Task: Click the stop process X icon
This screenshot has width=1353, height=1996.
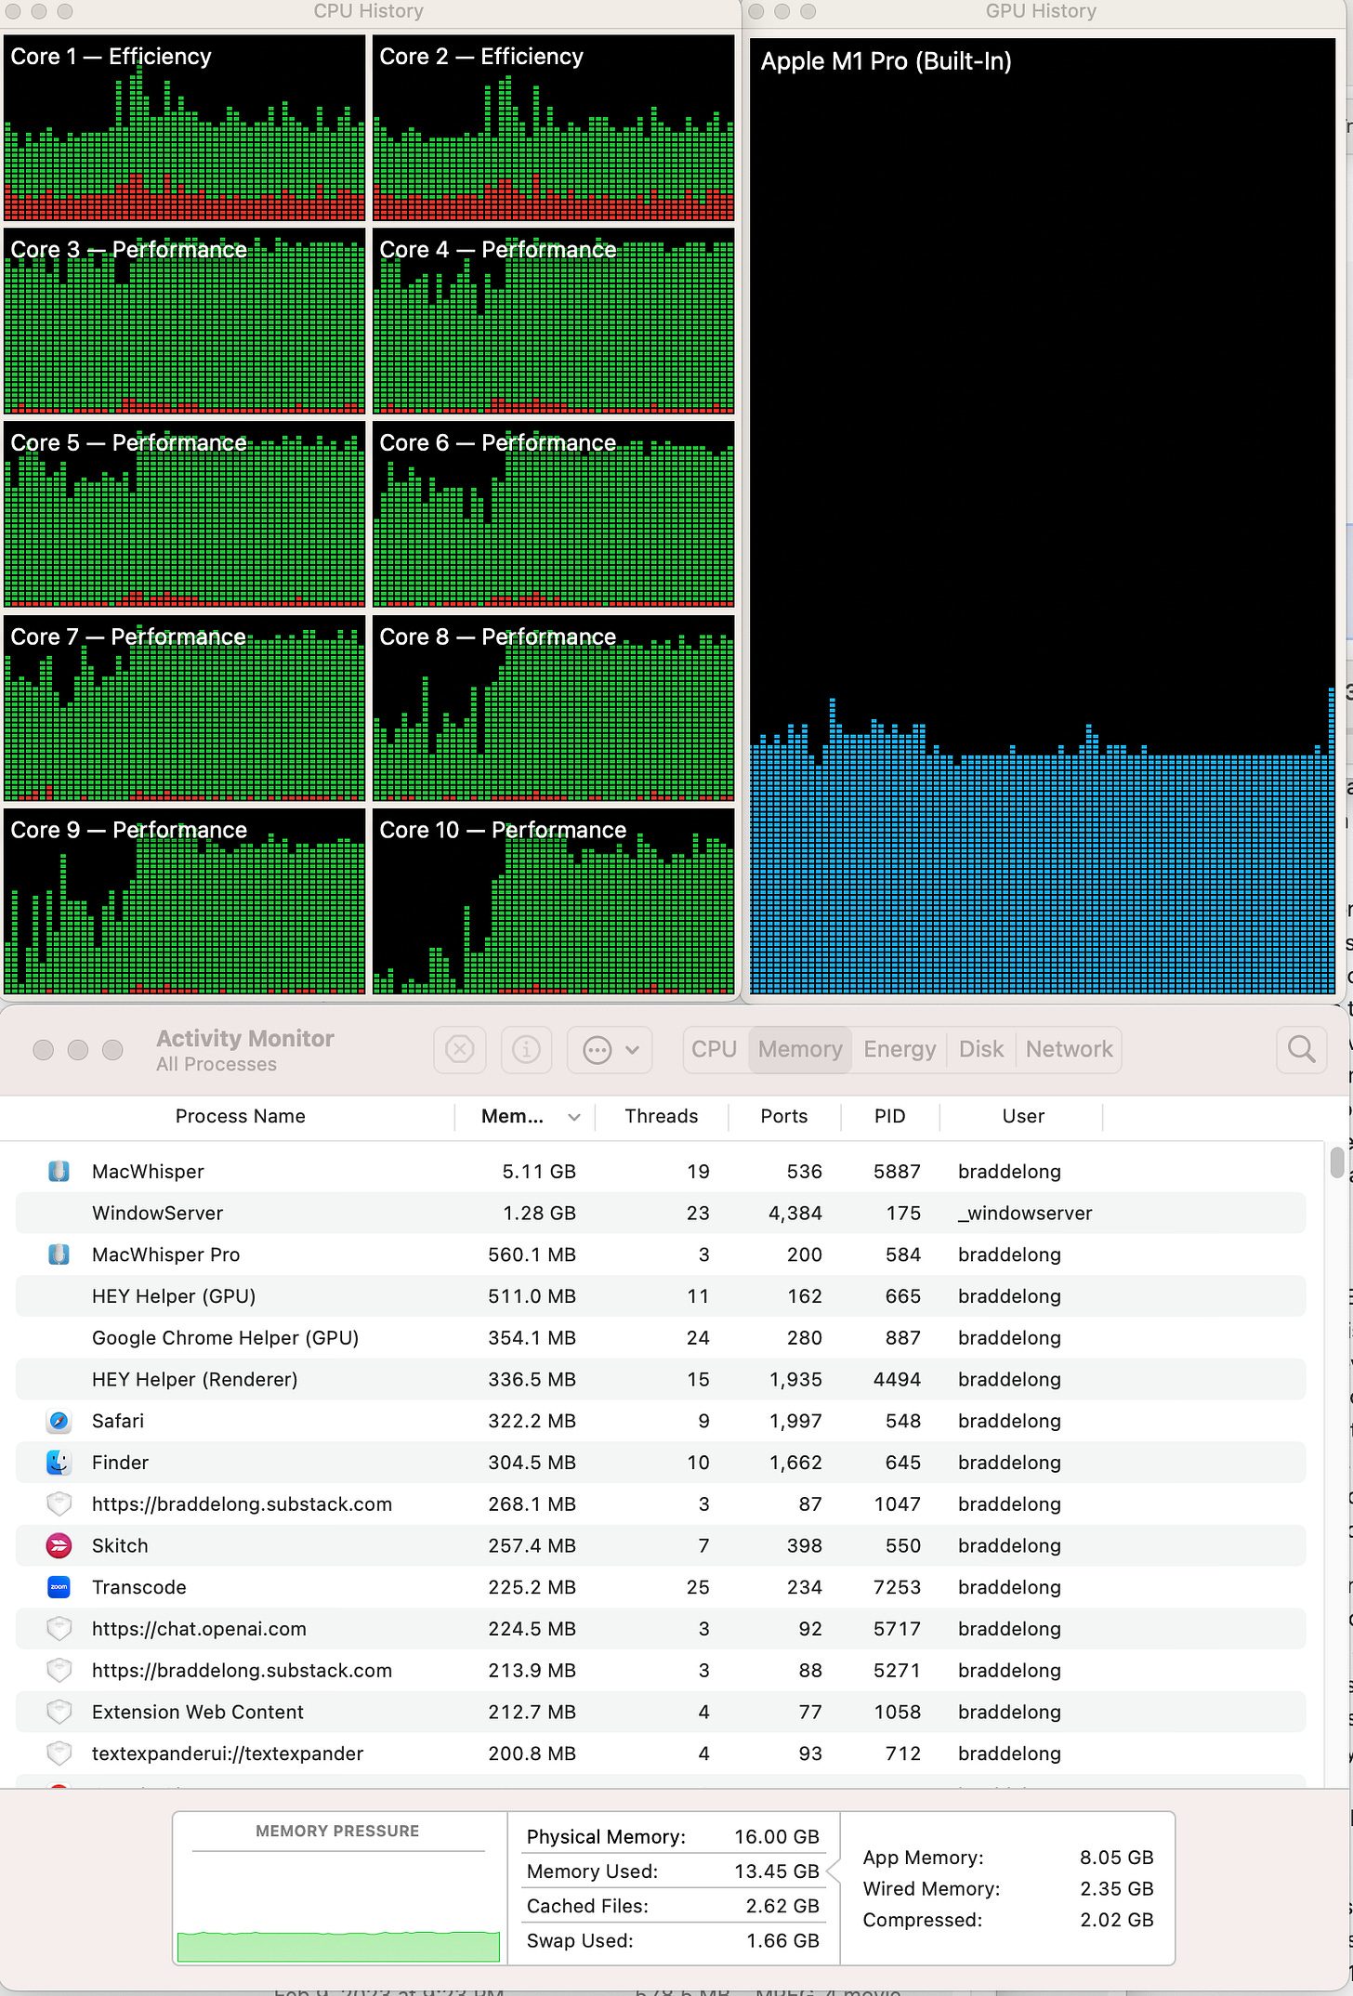Action: pos(460,1050)
